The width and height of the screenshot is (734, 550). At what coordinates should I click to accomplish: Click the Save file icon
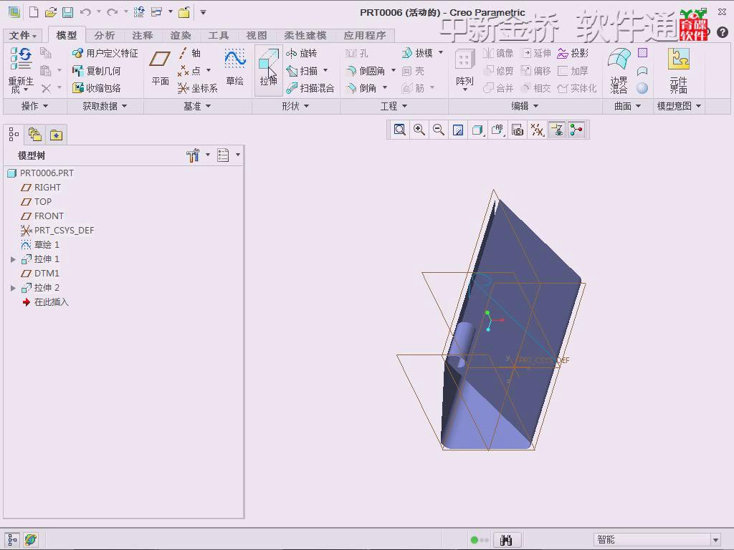[x=68, y=13]
